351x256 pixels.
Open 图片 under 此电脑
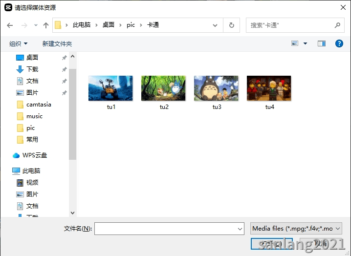pyautogui.click(x=32, y=194)
